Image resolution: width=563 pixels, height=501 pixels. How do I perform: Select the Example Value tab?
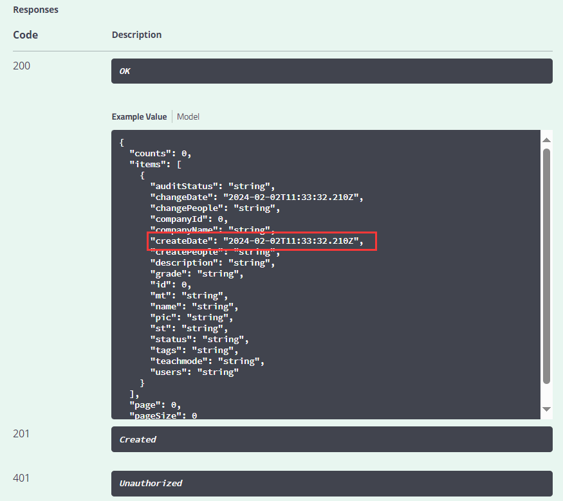(139, 116)
